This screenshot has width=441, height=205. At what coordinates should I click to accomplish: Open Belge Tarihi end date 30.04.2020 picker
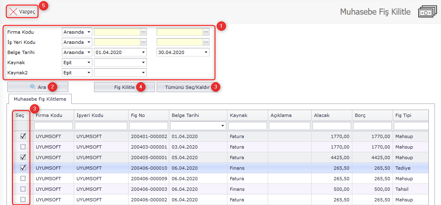[206, 52]
